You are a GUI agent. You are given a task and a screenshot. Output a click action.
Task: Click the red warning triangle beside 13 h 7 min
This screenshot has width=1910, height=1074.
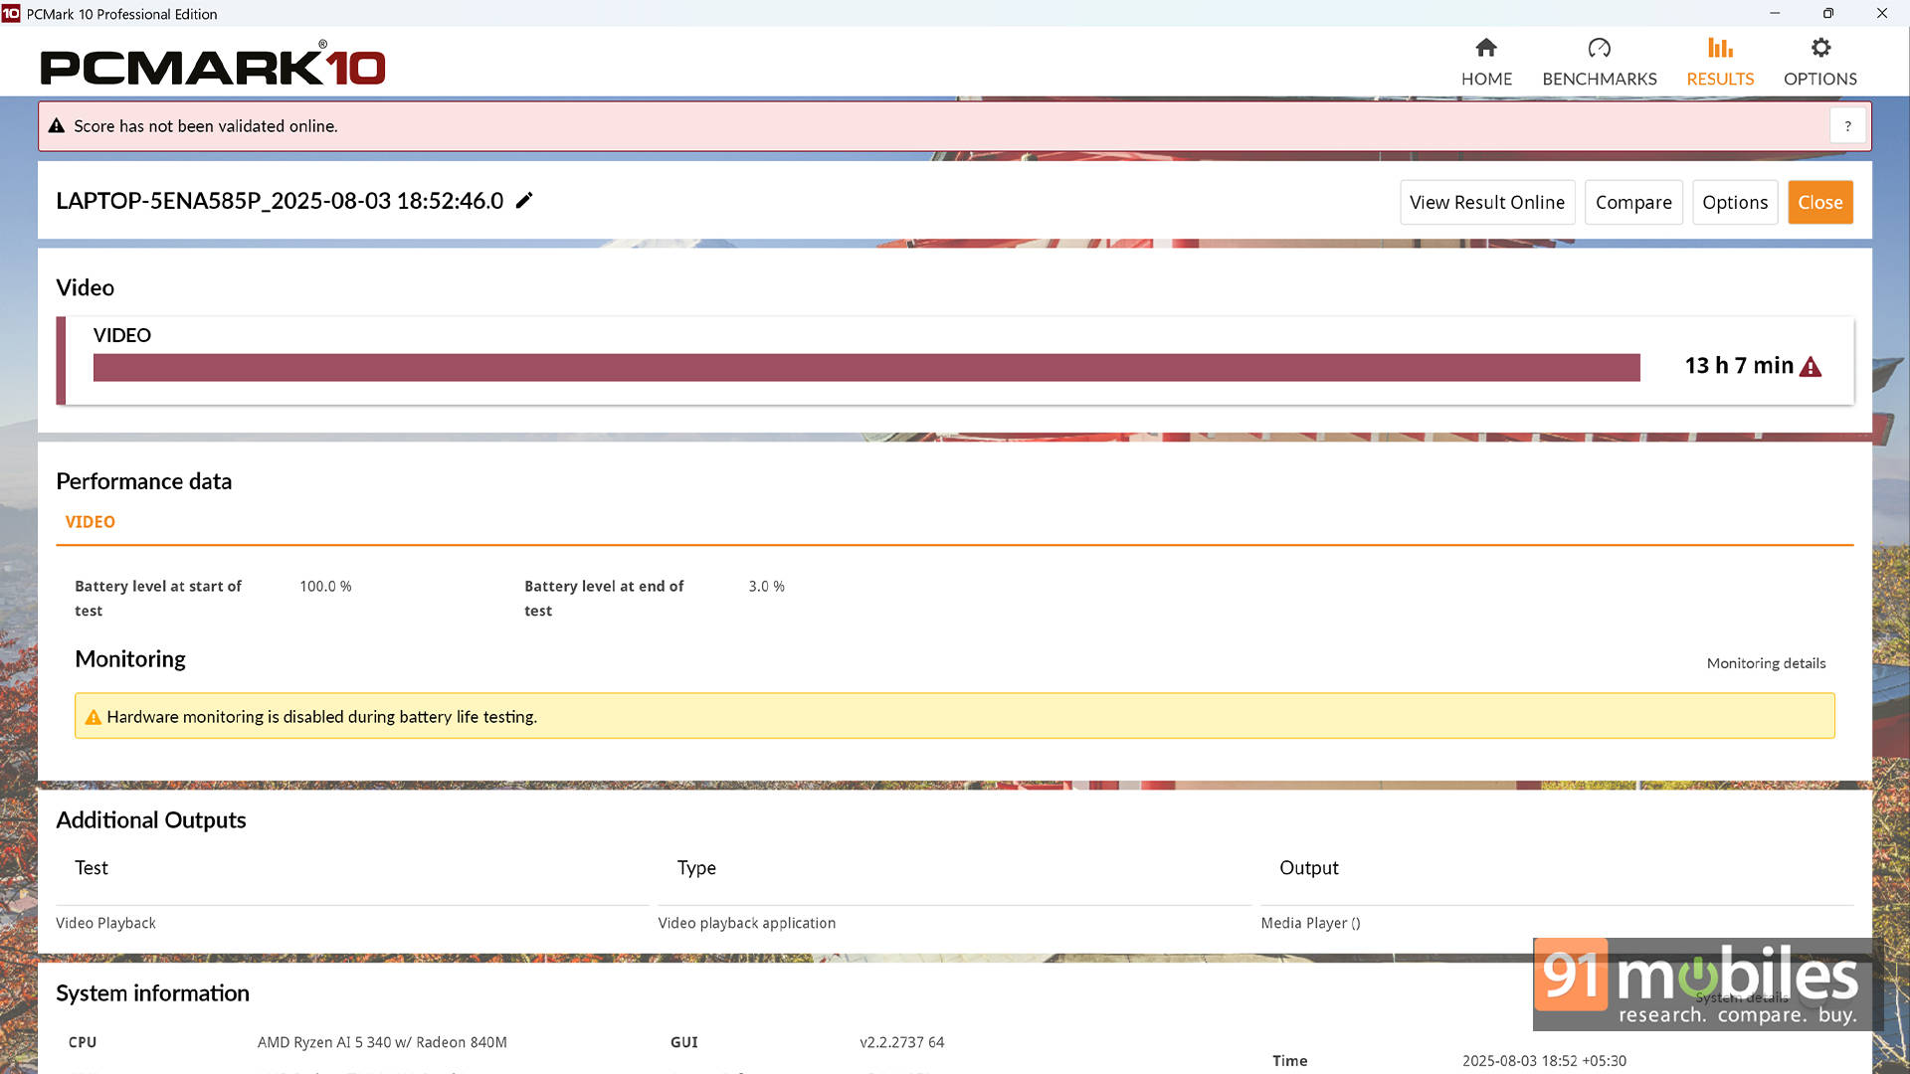point(1811,367)
